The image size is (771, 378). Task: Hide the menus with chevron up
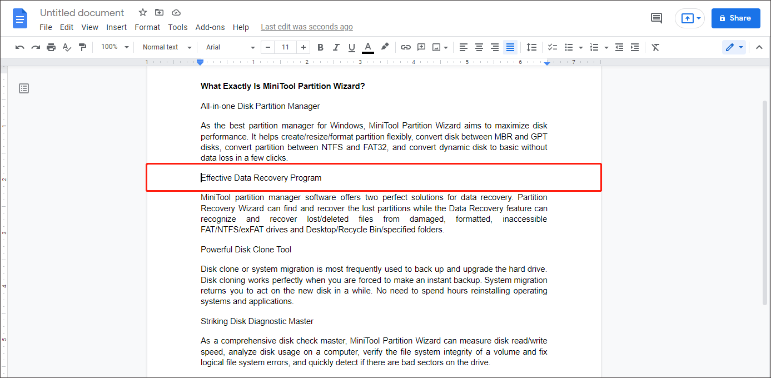pos(759,47)
